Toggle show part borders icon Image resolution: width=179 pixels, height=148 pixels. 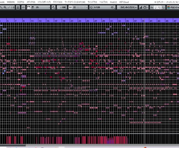(x=29, y=7)
